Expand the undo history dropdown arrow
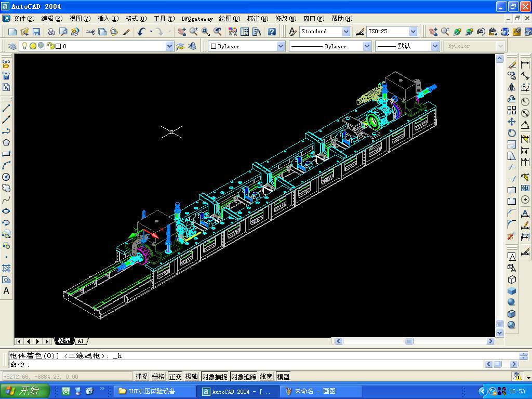Viewport: 532px width, 399px height. [x=151, y=32]
